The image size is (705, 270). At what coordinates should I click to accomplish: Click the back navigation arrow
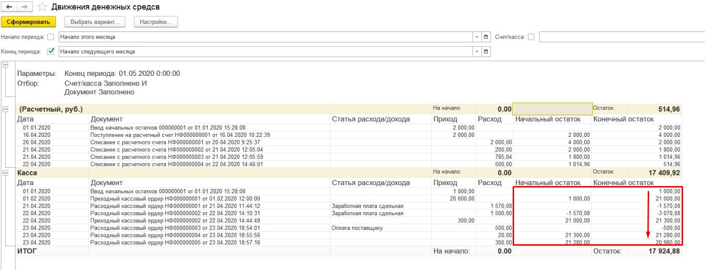(9, 7)
